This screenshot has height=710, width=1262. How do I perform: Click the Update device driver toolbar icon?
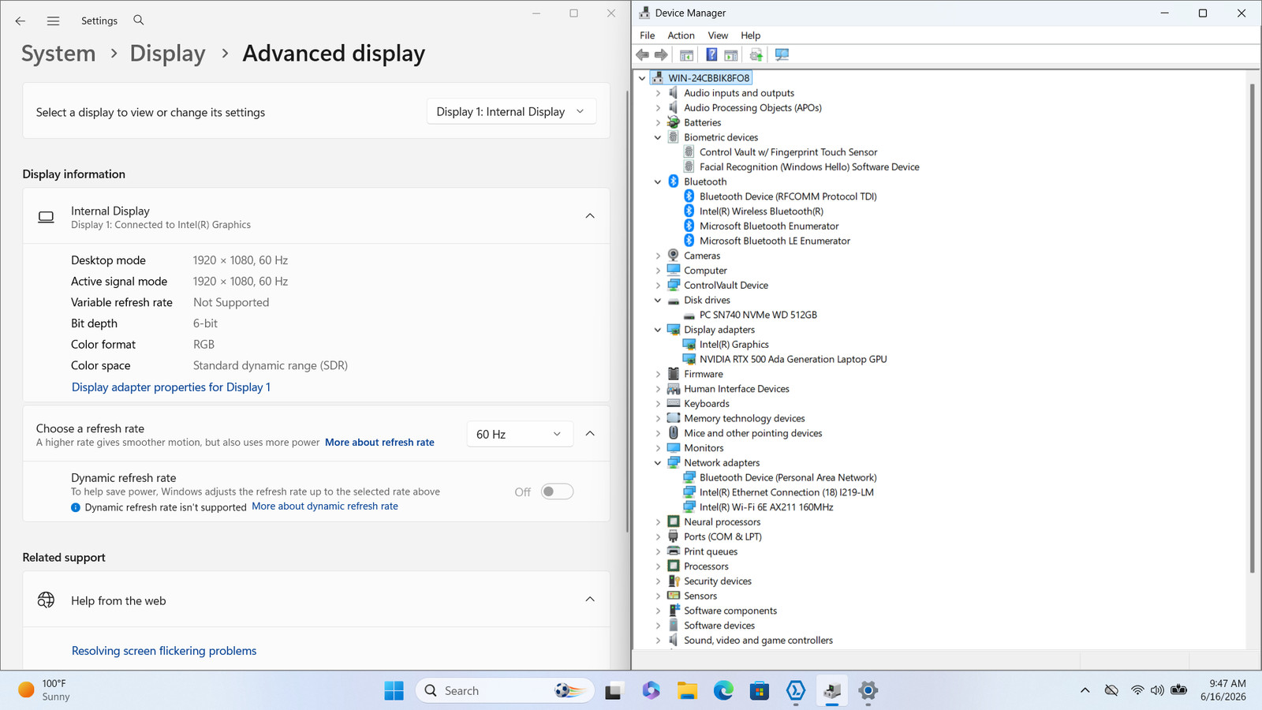point(756,54)
